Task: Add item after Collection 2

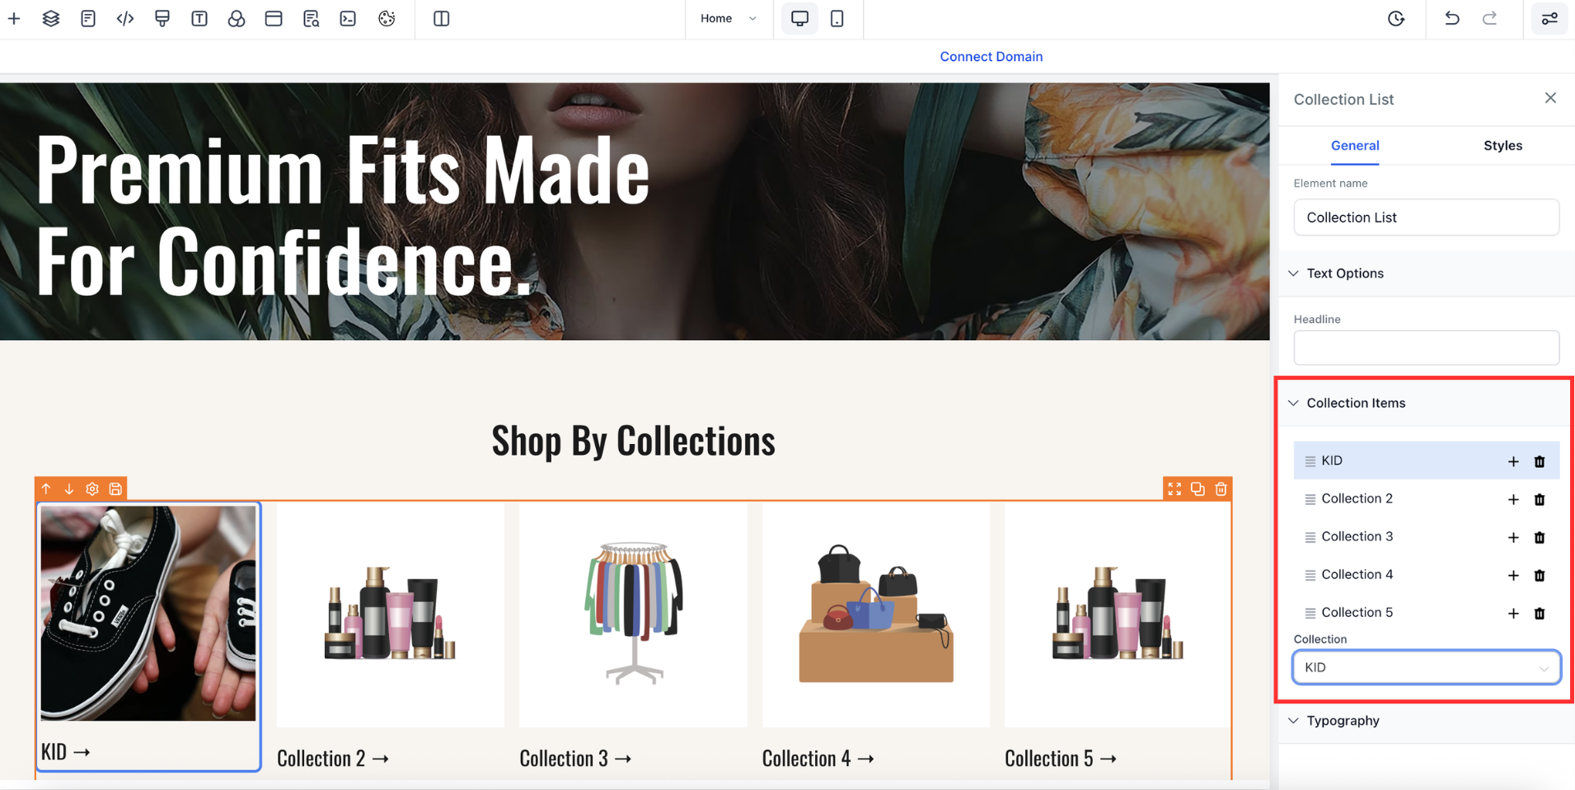Action: 1512,499
